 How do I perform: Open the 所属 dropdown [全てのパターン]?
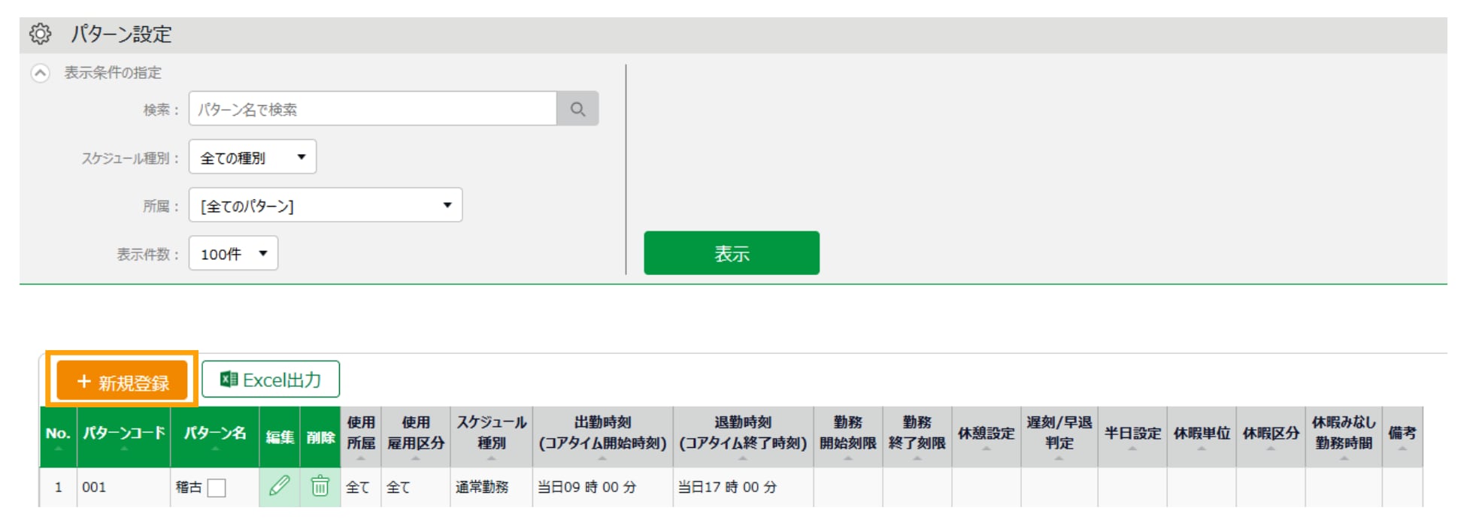[x=325, y=205]
